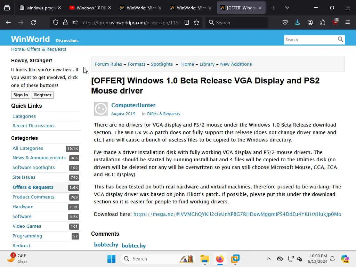The height and width of the screenshot is (267, 356).
Task: Open the weather widget showing 74°F
Action: coord(17,258)
